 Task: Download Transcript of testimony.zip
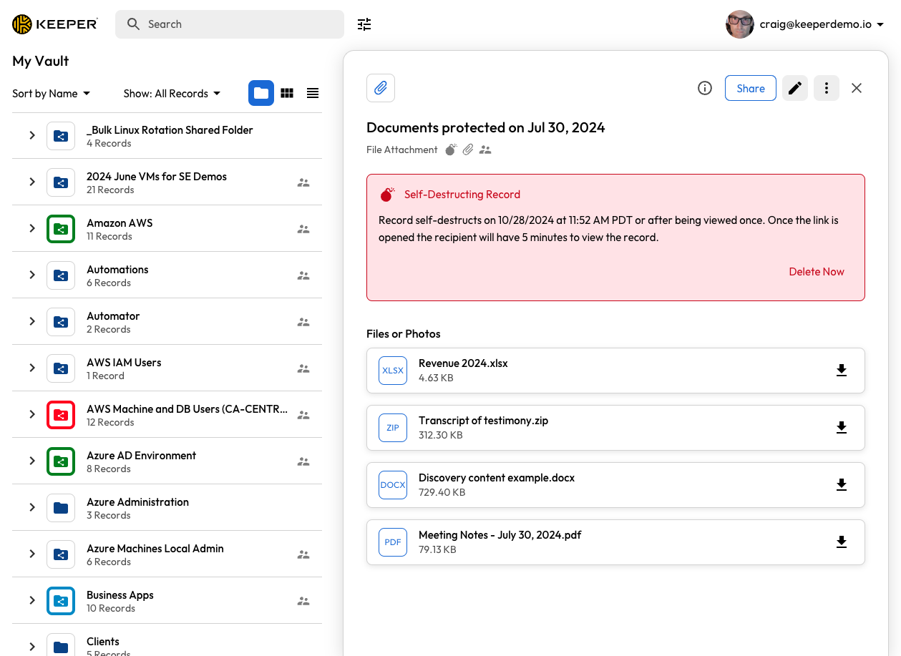[842, 427]
